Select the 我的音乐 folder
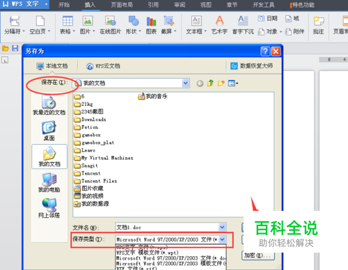This screenshot has height=270, width=348. [152, 96]
